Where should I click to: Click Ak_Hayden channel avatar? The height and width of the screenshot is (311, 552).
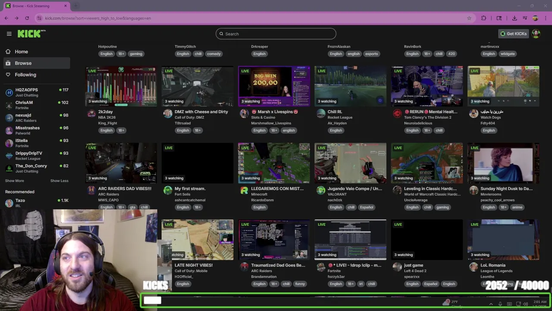pos(321,114)
